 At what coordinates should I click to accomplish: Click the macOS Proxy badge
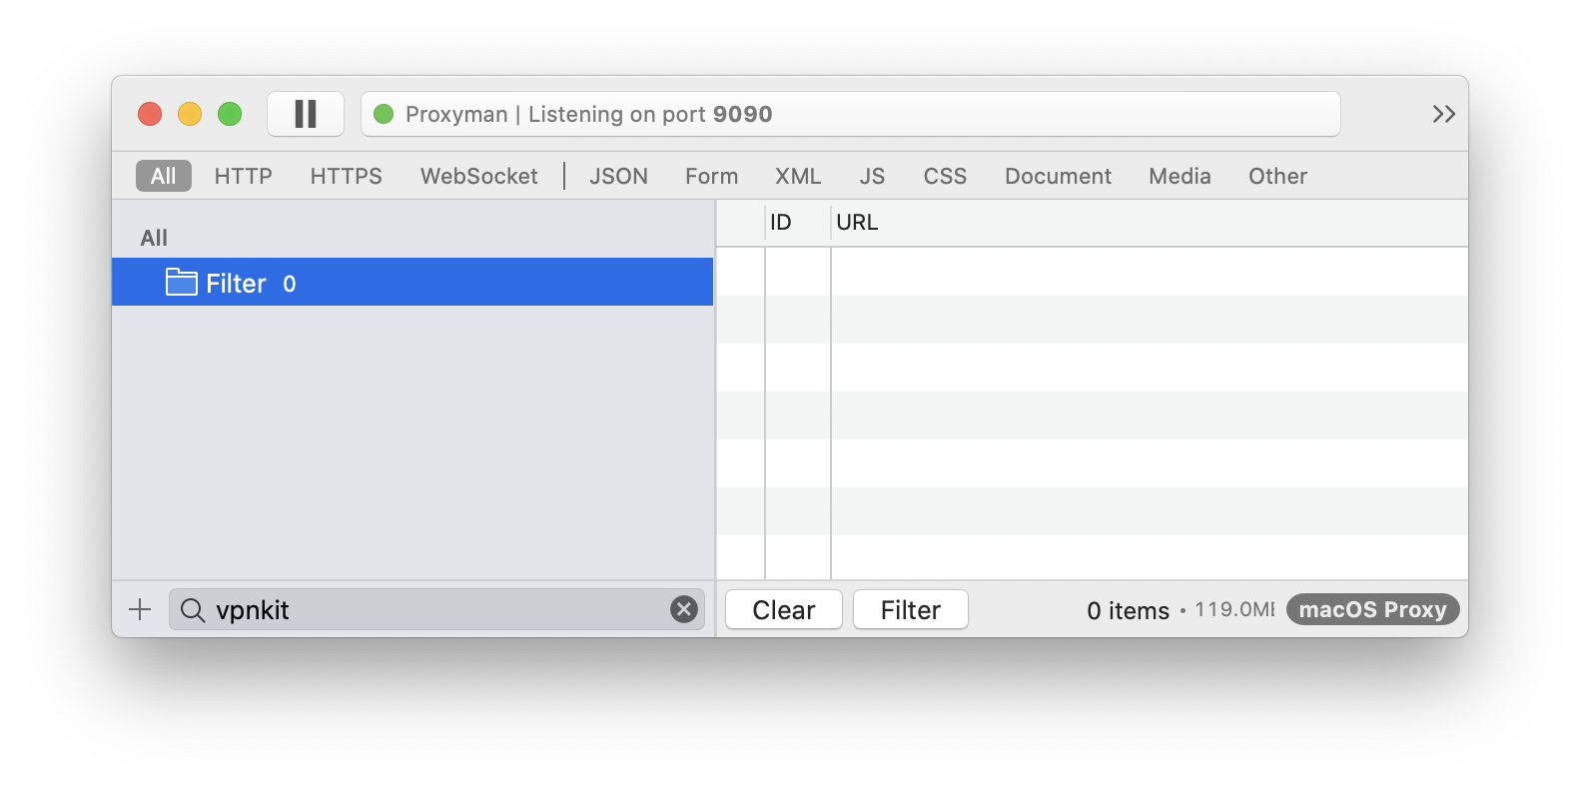click(x=1372, y=609)
